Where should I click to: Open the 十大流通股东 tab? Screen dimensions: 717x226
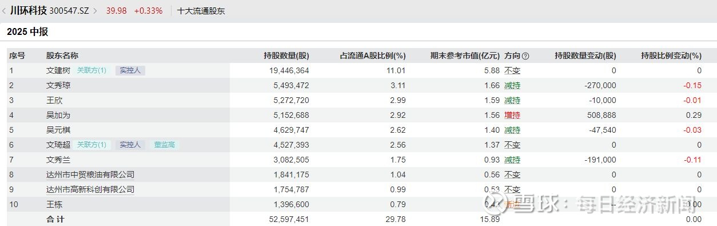click(201, 11)
